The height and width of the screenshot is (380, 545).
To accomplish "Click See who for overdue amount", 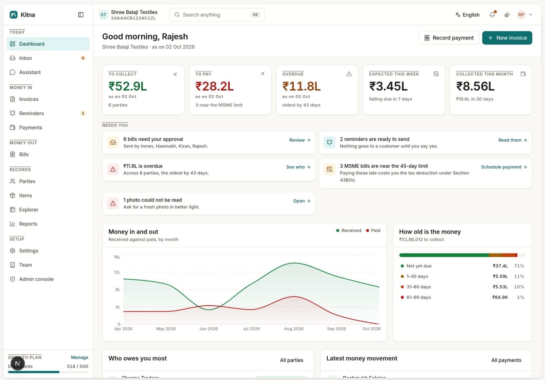I will 298,167.
